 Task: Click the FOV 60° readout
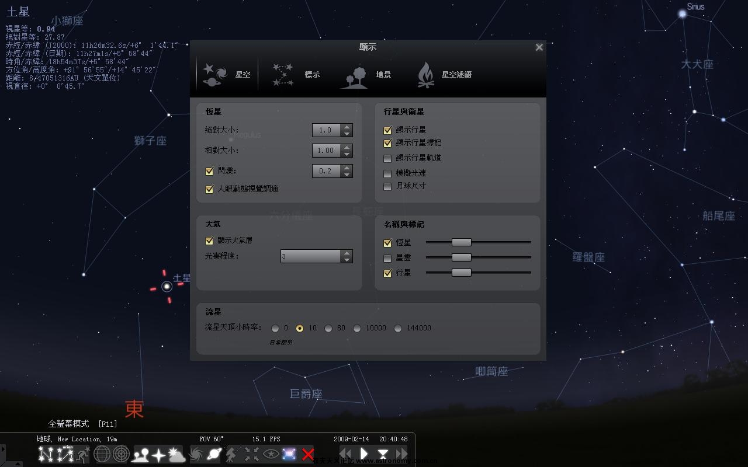coord(212,439)
